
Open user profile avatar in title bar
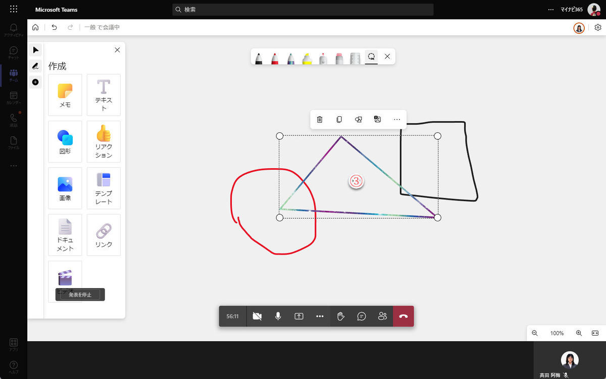594,10
